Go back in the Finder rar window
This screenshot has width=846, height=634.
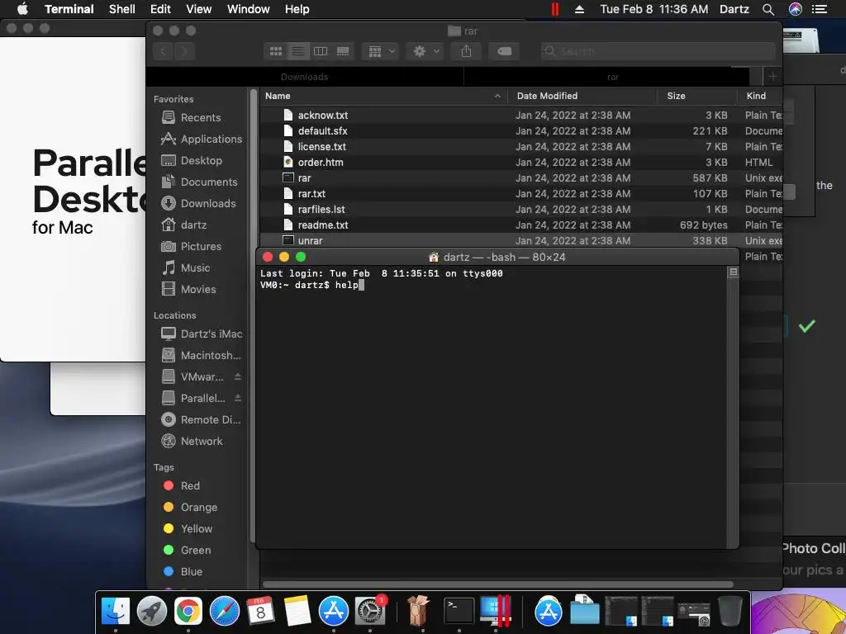(x=164, y=51)
